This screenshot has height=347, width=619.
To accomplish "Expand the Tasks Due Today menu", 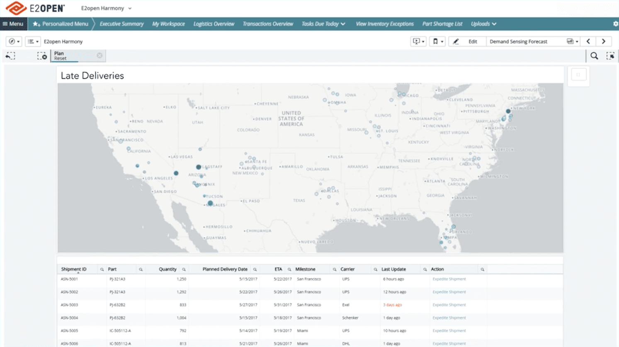I will coord(323,24).
